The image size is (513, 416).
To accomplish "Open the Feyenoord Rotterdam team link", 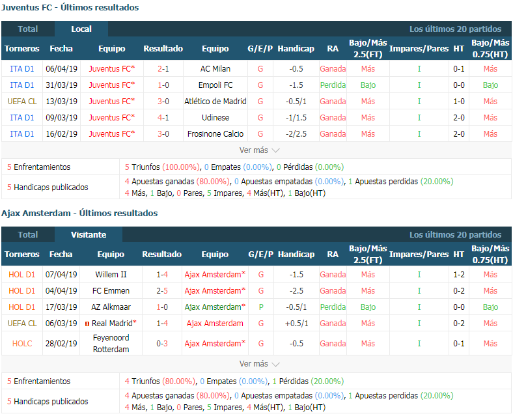I will [111, 343].
